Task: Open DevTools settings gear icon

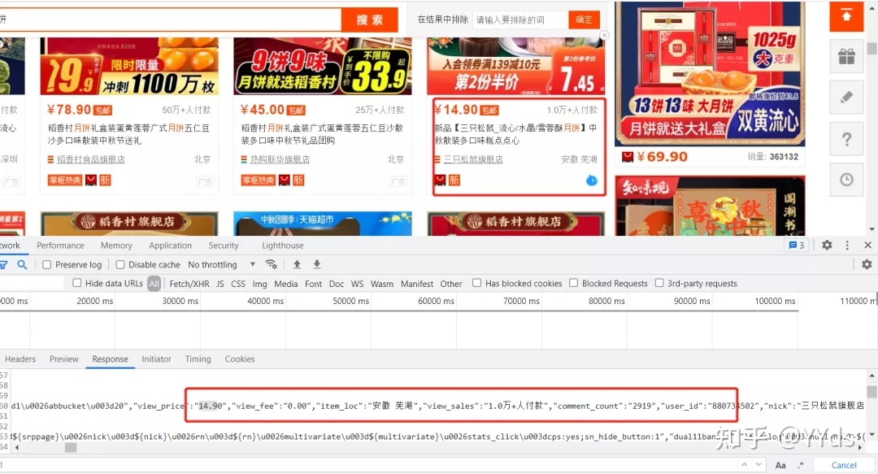Action: 827,245
